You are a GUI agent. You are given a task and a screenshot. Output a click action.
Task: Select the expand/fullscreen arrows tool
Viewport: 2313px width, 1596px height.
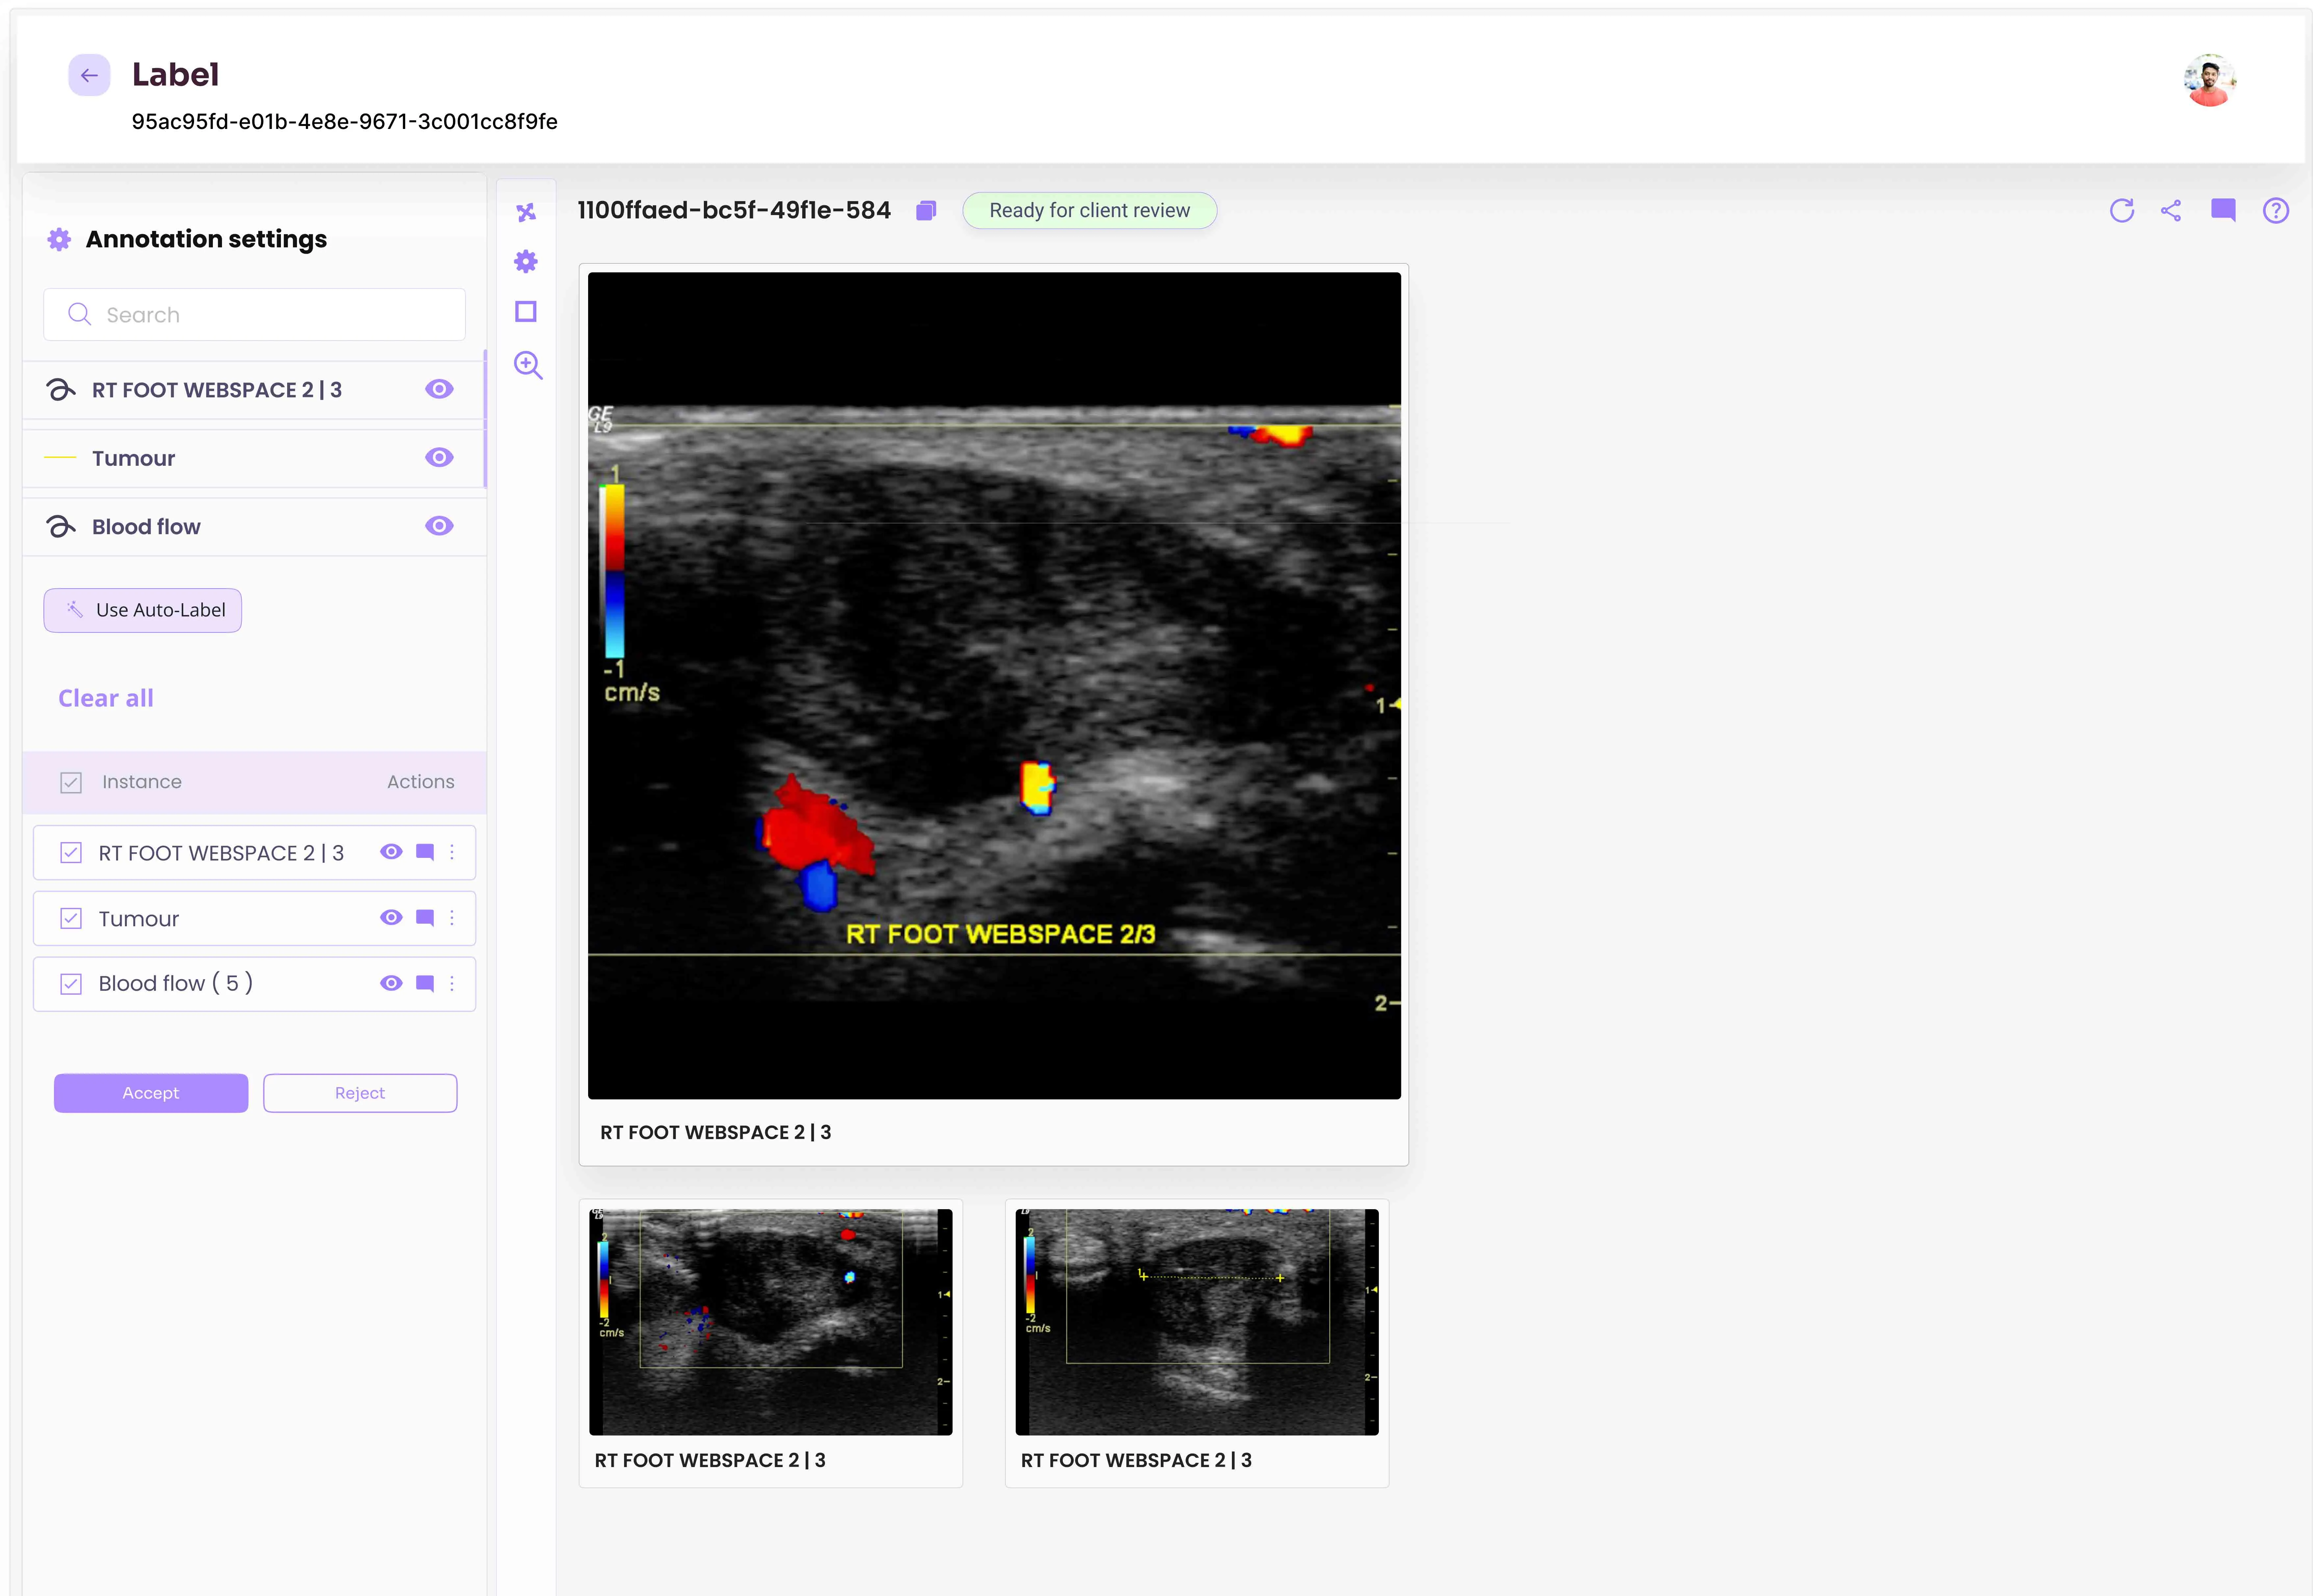click(526, 212)
